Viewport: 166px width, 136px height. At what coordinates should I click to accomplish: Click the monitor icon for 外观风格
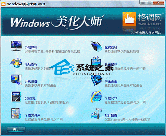[x=16, y=46]
